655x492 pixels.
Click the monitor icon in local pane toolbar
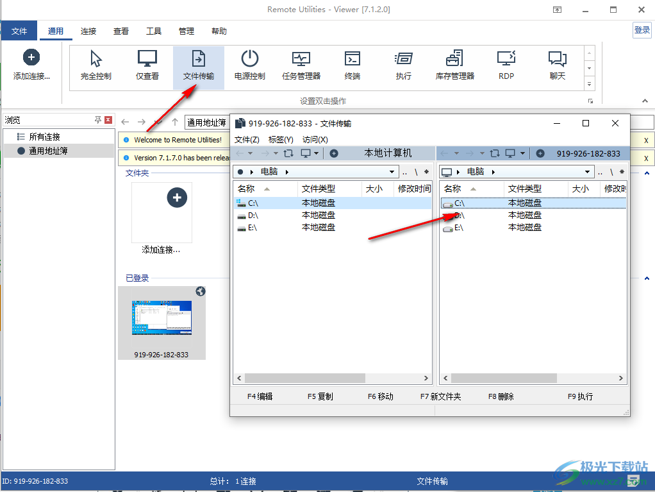(306, 153)
